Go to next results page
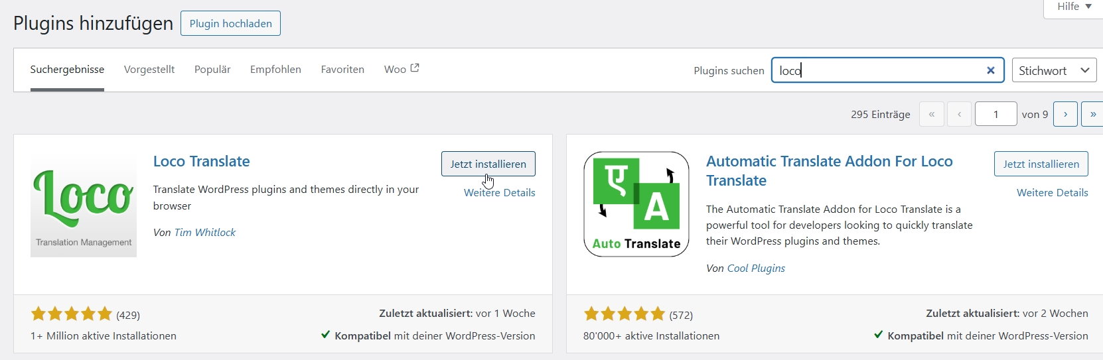 [x=1065, y=114]
